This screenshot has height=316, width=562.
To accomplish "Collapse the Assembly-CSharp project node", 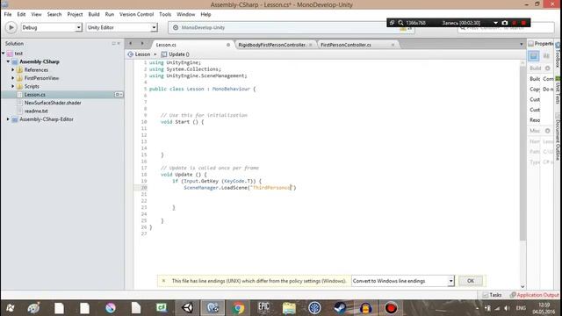I will point(8,61).
